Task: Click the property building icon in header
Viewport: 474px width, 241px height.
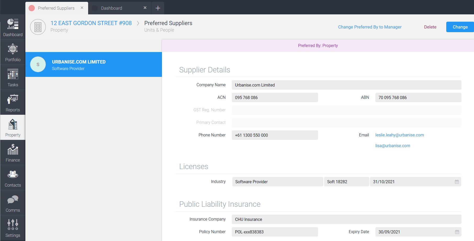Action: point(38,27)
